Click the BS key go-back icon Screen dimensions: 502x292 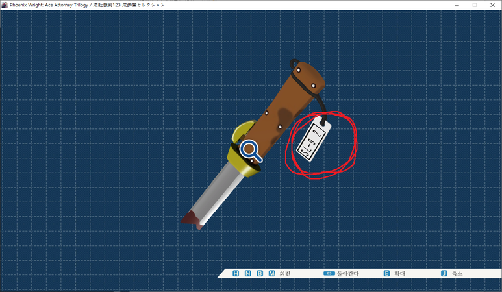coord(329,273)
